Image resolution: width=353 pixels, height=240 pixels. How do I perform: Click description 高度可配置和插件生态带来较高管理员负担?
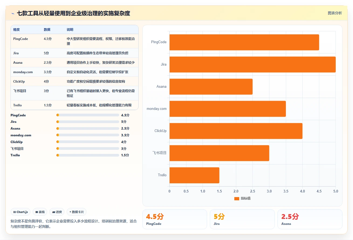click(97, 53)
